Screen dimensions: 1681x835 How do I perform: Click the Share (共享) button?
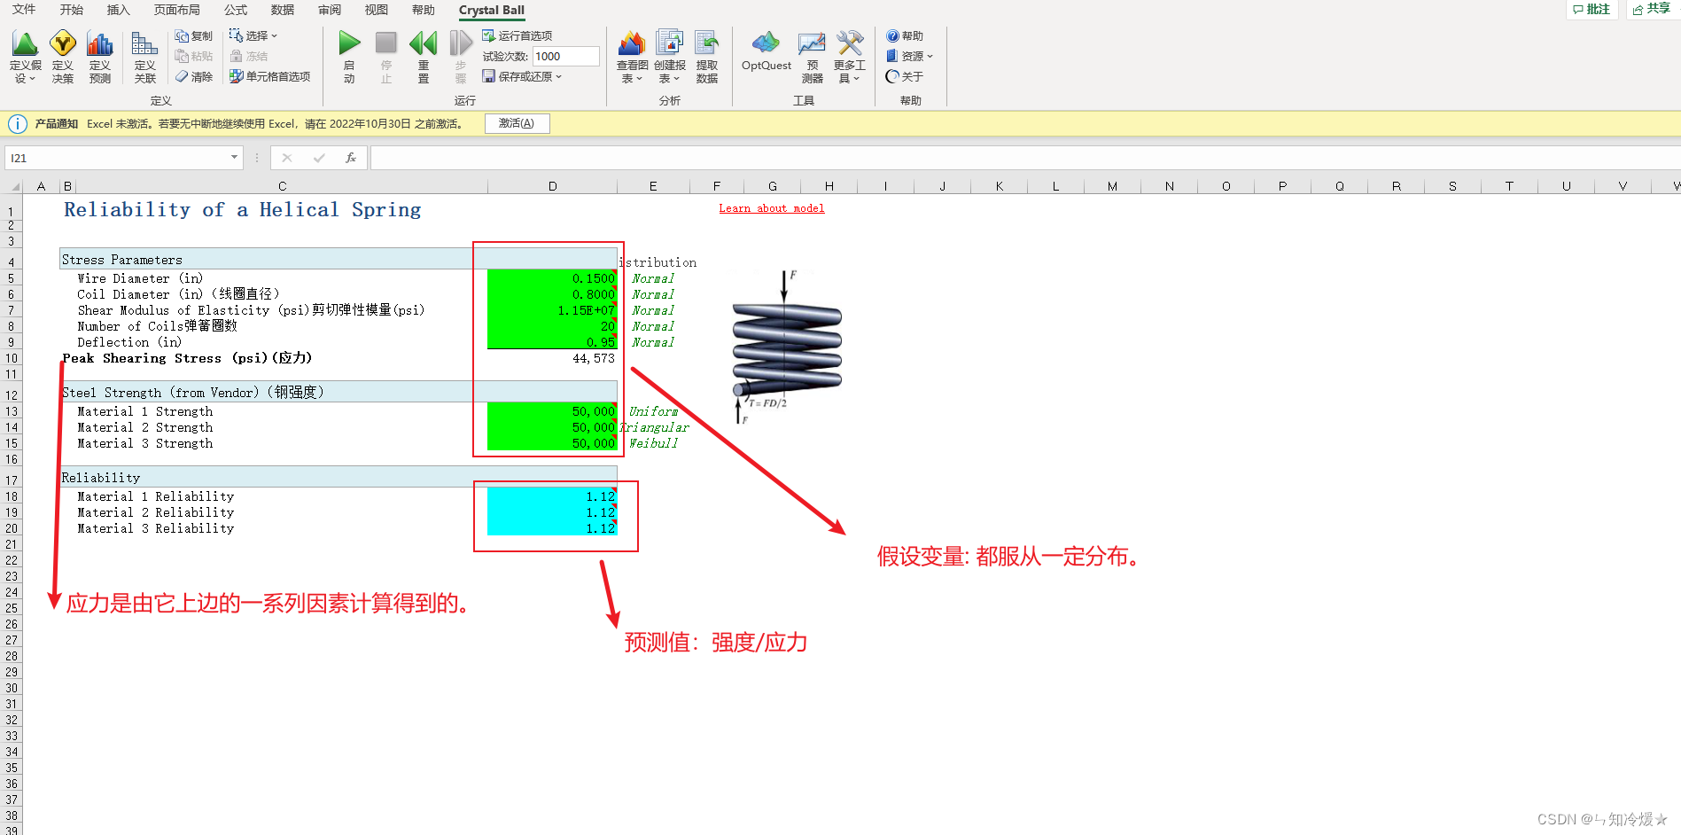point(1652,9)
